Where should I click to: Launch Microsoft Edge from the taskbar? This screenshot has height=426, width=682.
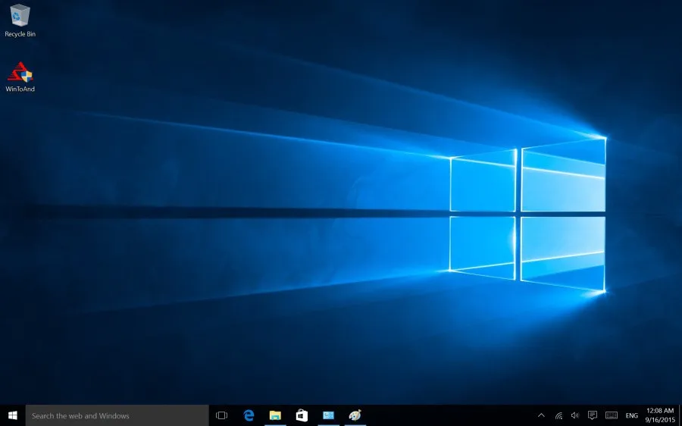(249, 415)
